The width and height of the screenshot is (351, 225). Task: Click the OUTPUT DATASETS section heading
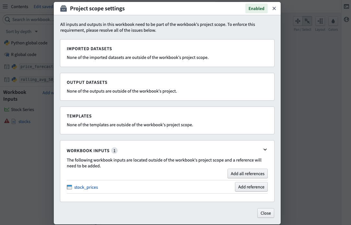pos(87,82)
